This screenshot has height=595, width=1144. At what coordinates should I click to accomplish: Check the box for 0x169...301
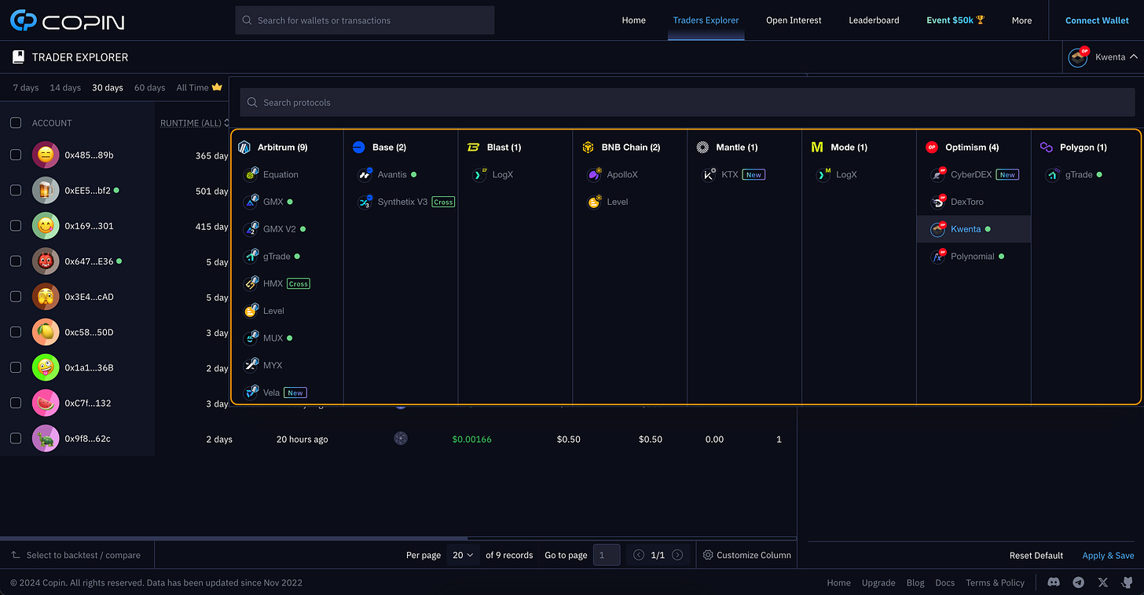[16, 225]
